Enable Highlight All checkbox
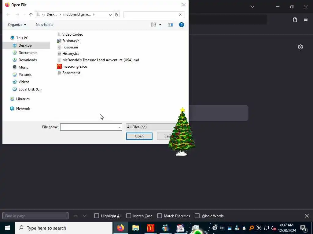Image resolution: width=313 pixels, height=234 pixels. point(96,216)
